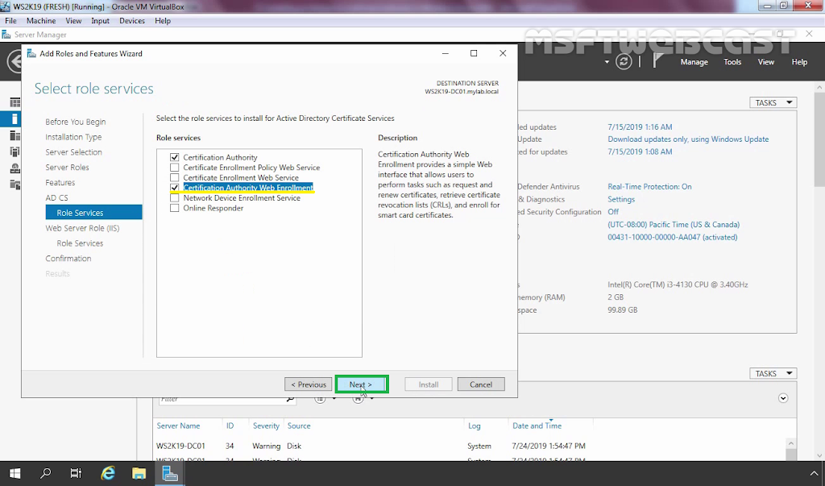Check Certificate Enrollment Web Service

tap(175, 177)
